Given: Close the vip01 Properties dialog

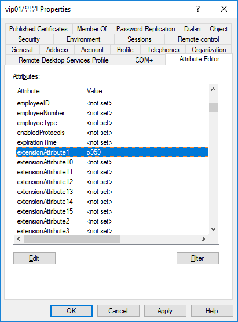Looking at the screenshot, I should tap(224, 9).
